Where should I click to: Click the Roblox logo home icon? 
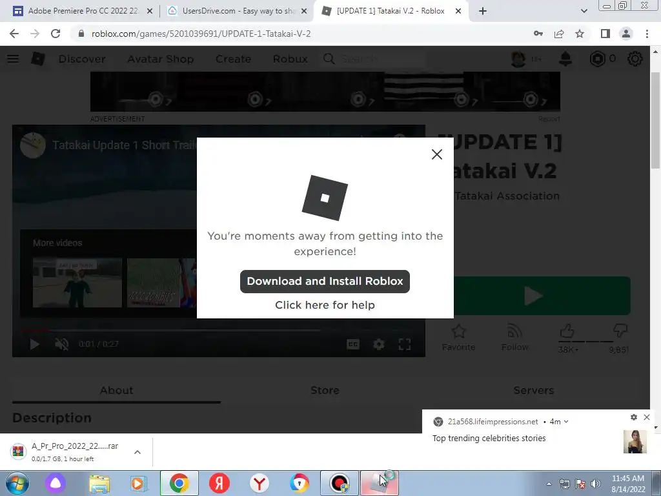coord(38,59)
